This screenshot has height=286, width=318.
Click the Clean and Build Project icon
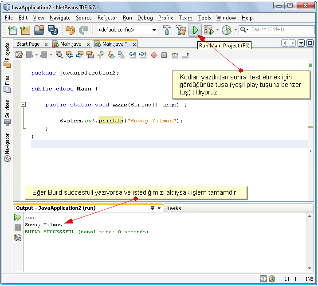(x=181, y=30)
